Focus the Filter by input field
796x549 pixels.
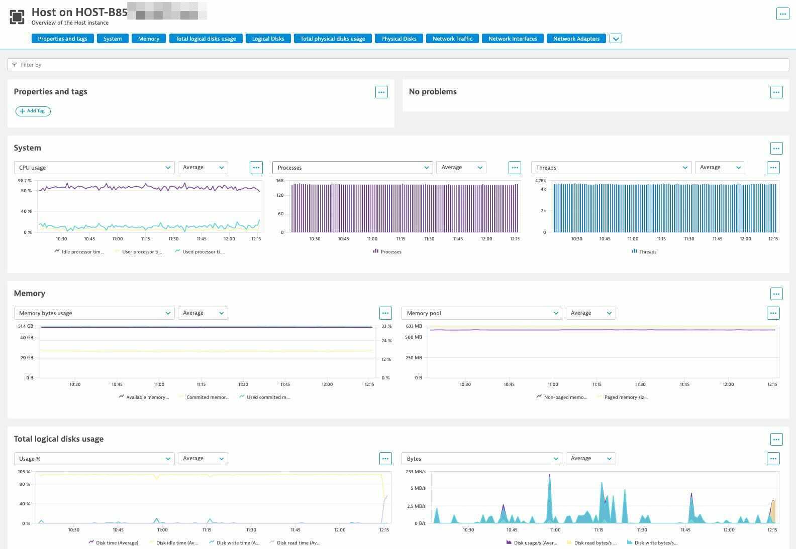pos(398,65)
